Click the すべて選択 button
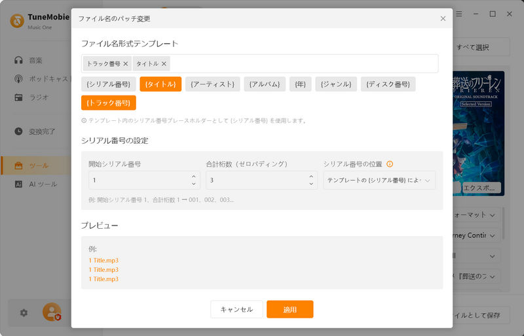The width and height of the screenshot is (524, 336). point(481,47)
